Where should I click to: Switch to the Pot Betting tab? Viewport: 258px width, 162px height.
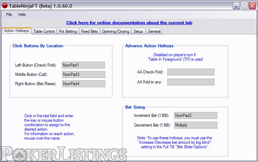(68, 31)
